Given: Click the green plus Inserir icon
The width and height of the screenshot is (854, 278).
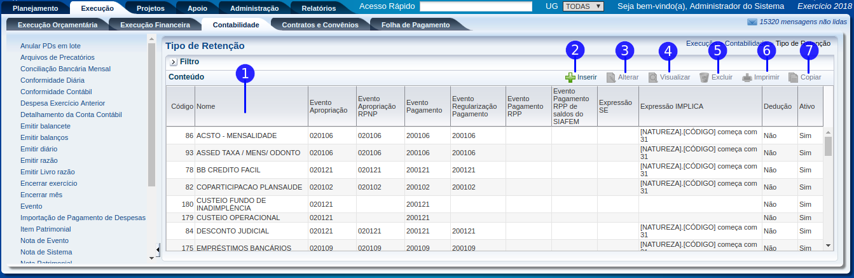Looking at the screenshot, I should point(570,78).
